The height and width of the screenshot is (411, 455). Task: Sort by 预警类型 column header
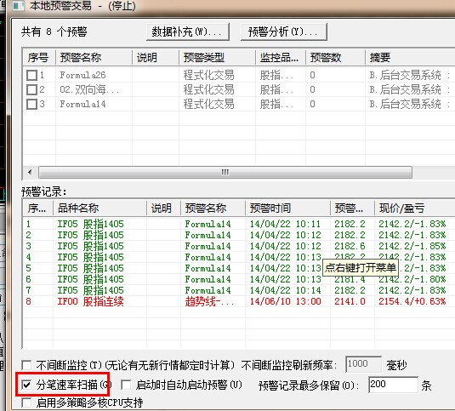pos(218,58)
